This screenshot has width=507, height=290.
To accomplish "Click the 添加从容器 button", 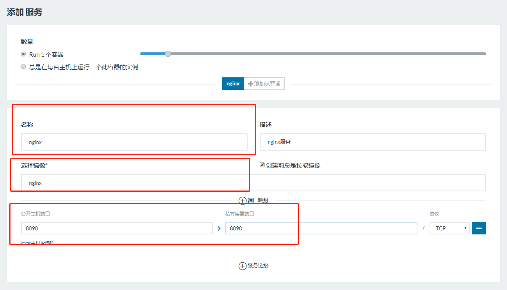I will point(264,84).
